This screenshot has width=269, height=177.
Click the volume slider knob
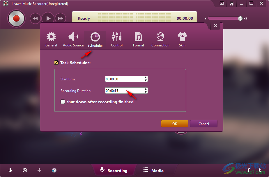point(240,19)
